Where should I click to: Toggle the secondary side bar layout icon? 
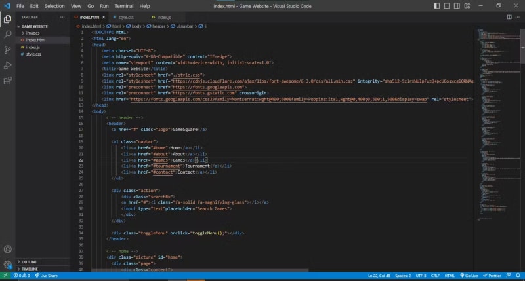click(457, 6)
